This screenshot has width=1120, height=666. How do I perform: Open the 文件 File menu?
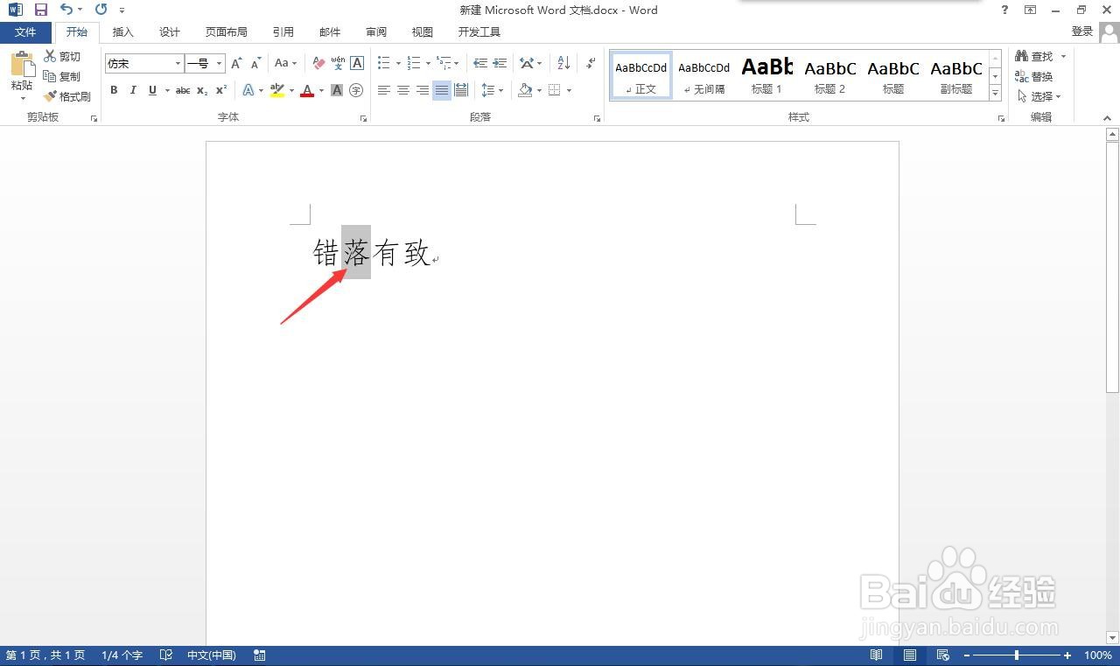[26, 32]
